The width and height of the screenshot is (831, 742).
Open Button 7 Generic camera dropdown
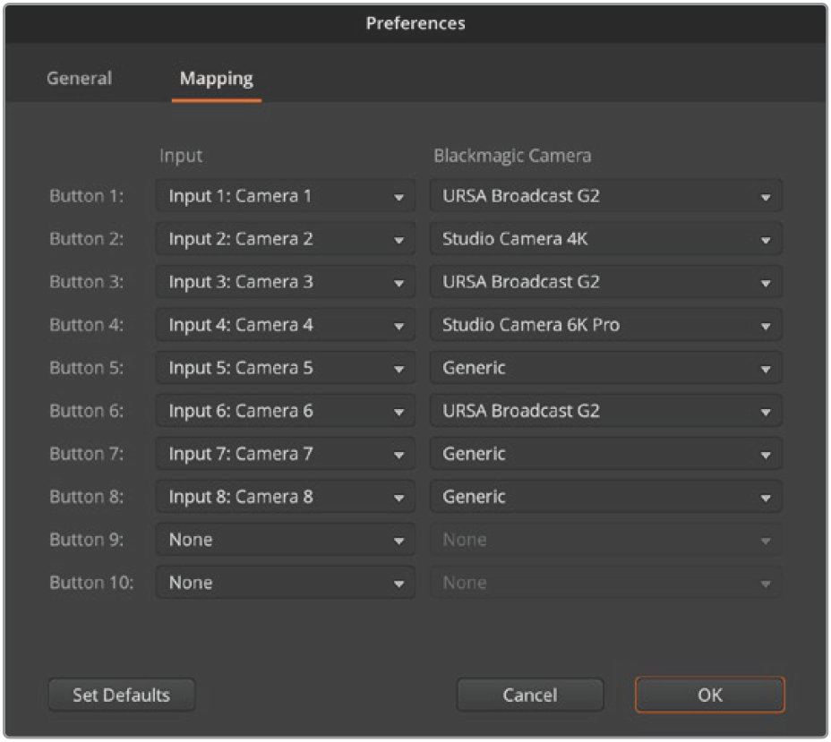(x=605, y=454)
